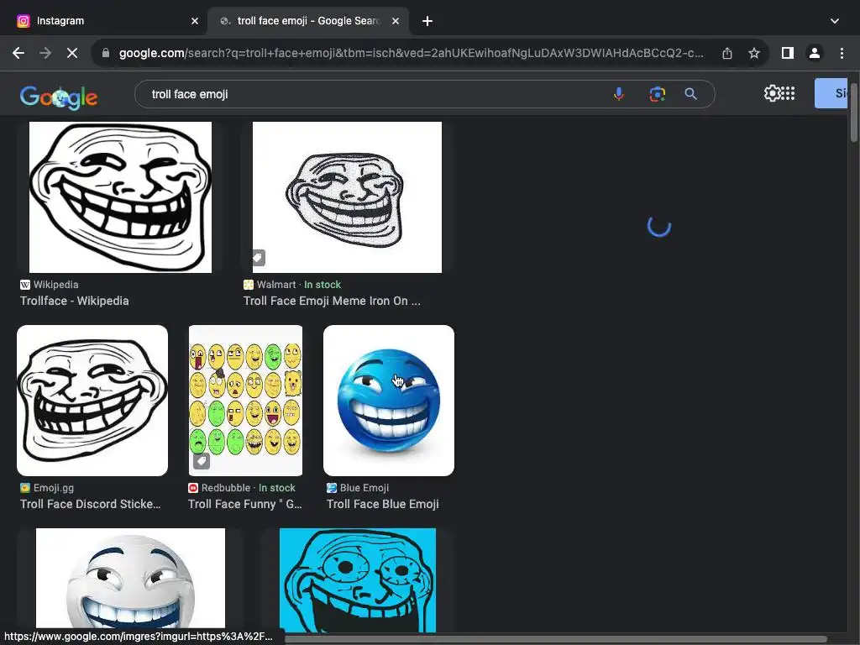Screen dimensions: 860x645
Task: Select the troll face emoji Google Search tab
Action: [x=309, y=21]
